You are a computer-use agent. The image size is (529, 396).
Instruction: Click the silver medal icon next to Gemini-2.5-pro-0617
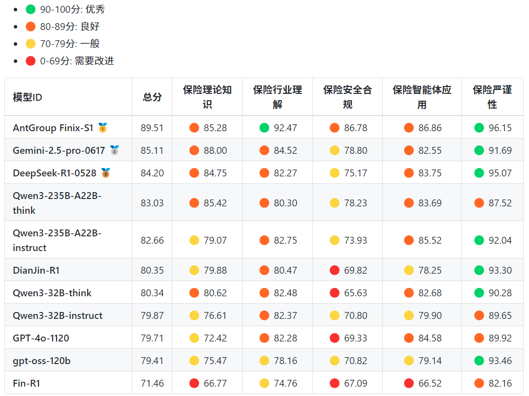click(114, 150)
